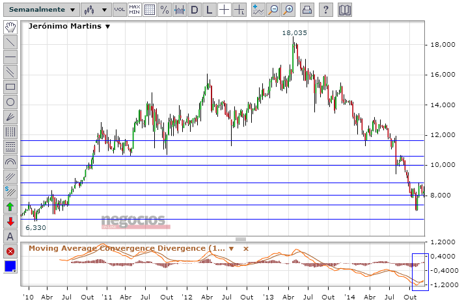Click the 1,2000 MACD axis label

[443, 242]
